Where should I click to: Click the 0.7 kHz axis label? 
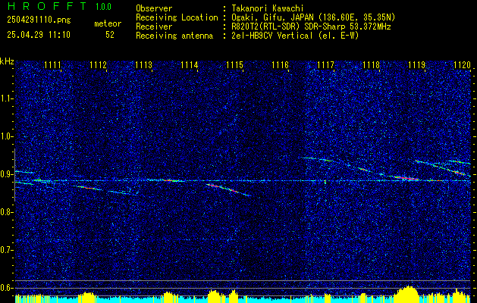point(6,250)
